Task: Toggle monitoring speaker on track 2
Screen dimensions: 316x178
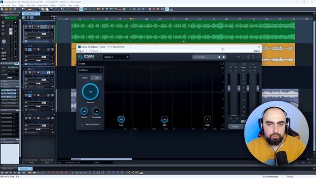Action: pyautogui.click(x=39, y=49)
